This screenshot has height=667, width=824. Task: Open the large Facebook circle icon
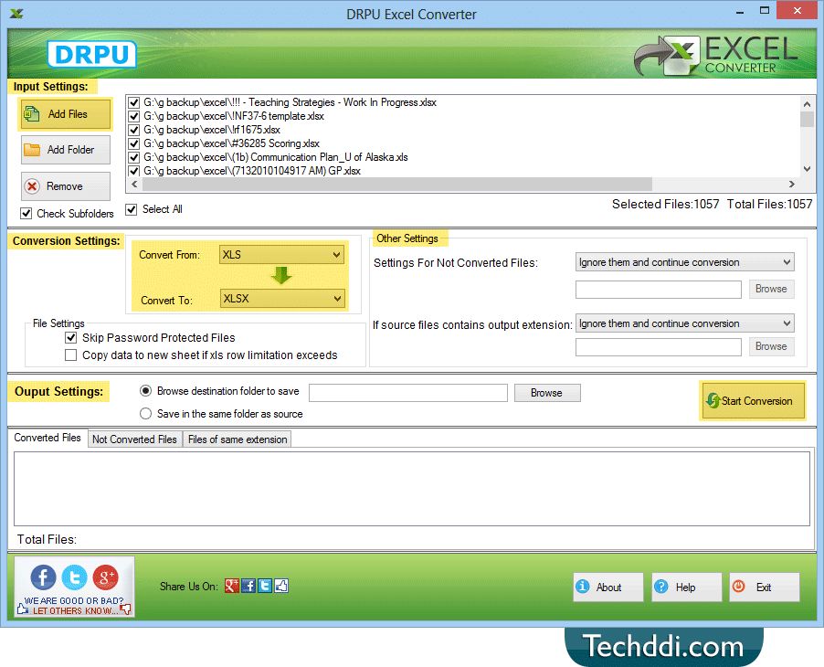tap(43, 577)
